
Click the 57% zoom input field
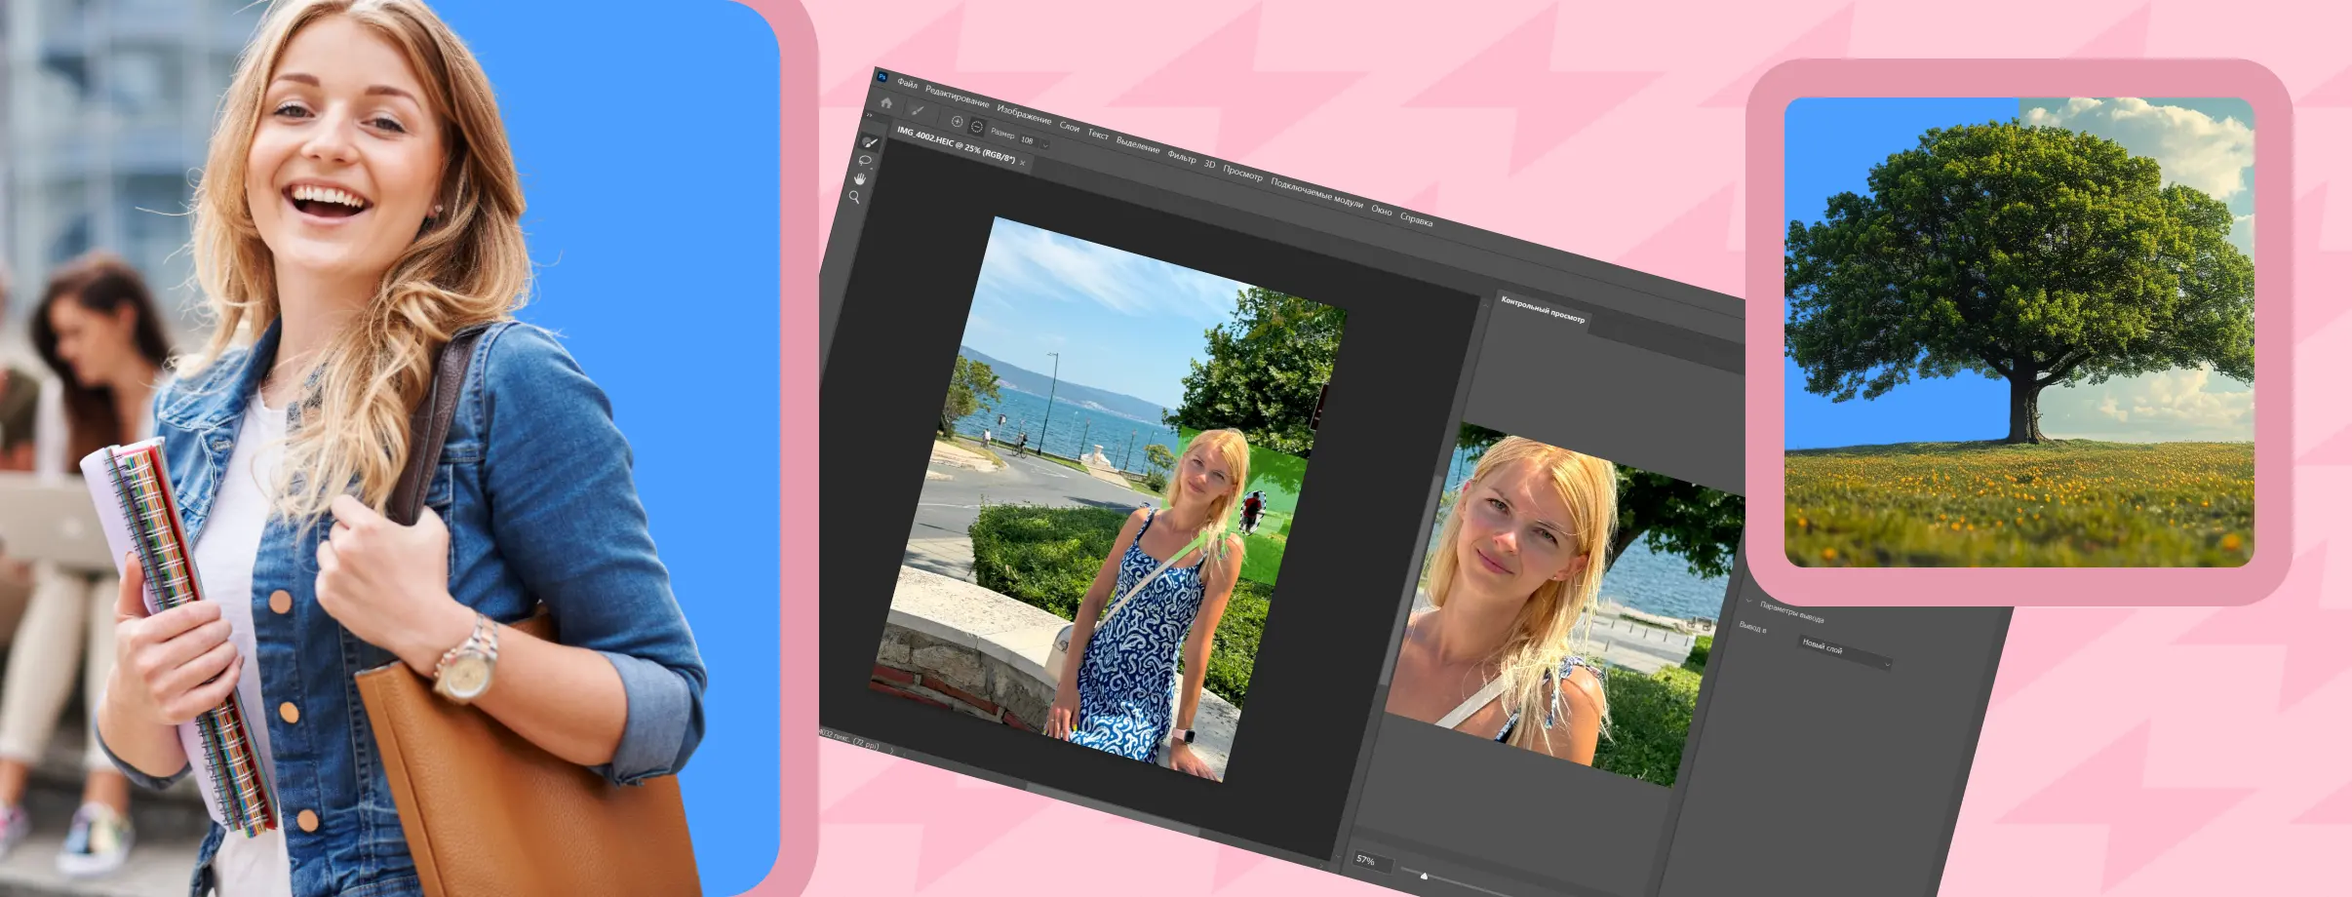(x=1370, y=861)
